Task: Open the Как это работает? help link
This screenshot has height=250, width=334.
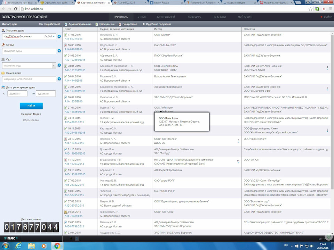Action: tap(50, 24)
